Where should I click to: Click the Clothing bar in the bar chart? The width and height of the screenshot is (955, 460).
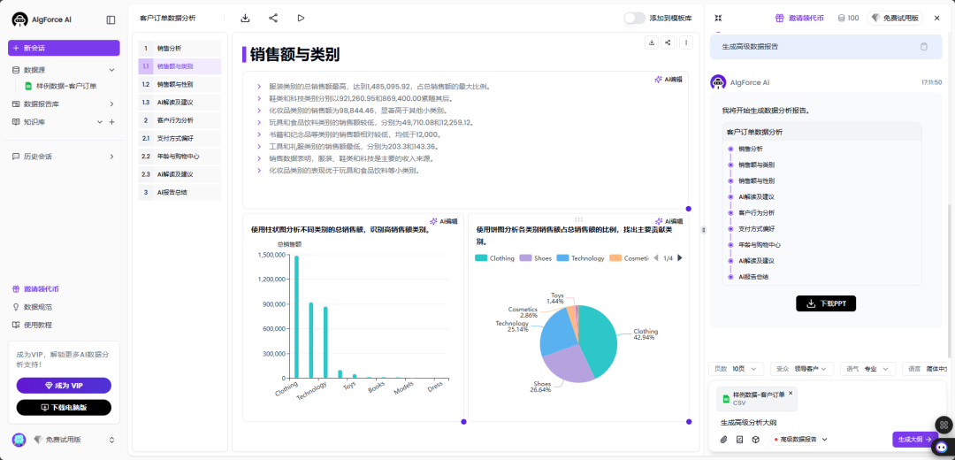point(296,317)
